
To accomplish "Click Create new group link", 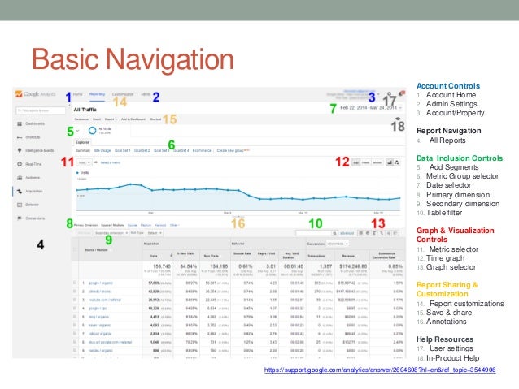I will pos(230,151).
